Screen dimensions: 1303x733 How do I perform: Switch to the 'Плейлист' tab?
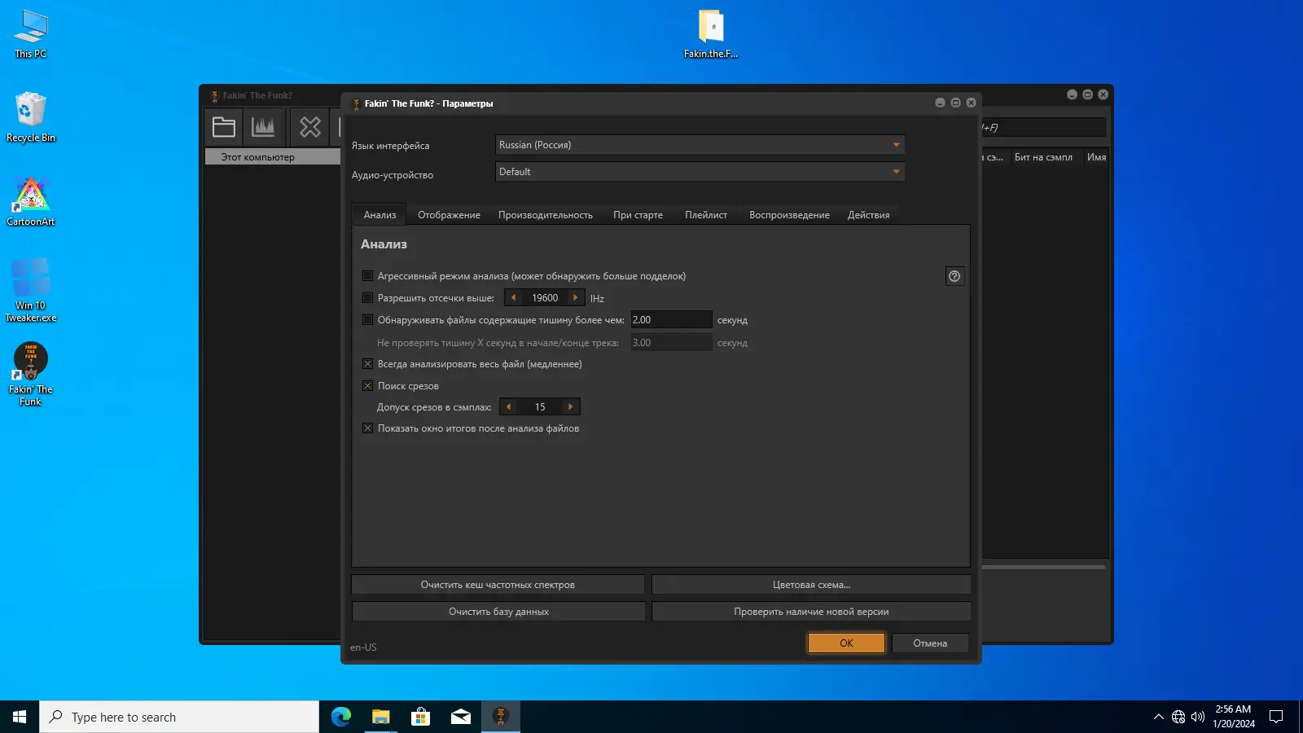[706, 215]
